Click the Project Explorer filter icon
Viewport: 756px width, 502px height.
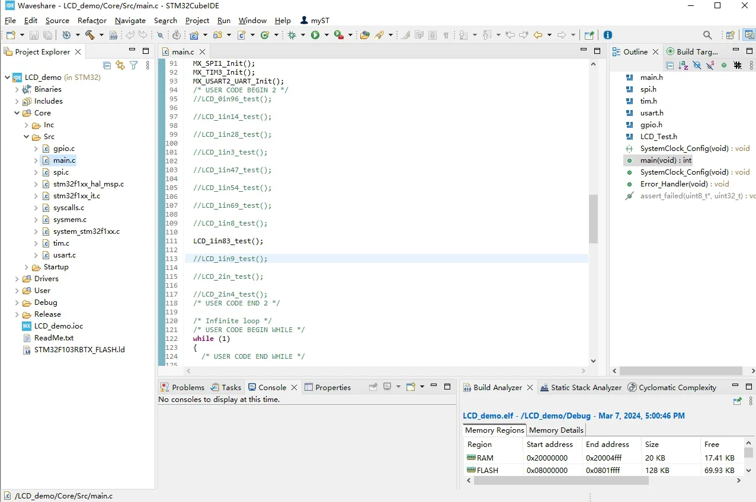tap(134, 66)
